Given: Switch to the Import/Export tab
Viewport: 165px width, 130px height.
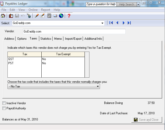Looking at the screenshot, I should click(73, 39).
